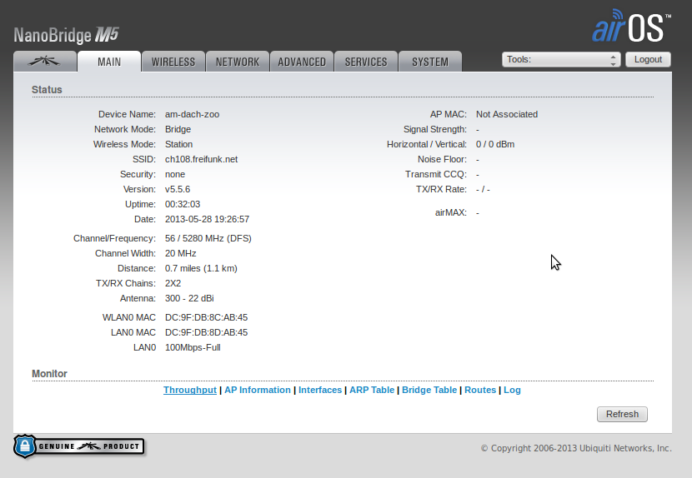This screenshot has height=478, width=692.
Task: Go to the ADVANCED tab
Action: [302, 62]
